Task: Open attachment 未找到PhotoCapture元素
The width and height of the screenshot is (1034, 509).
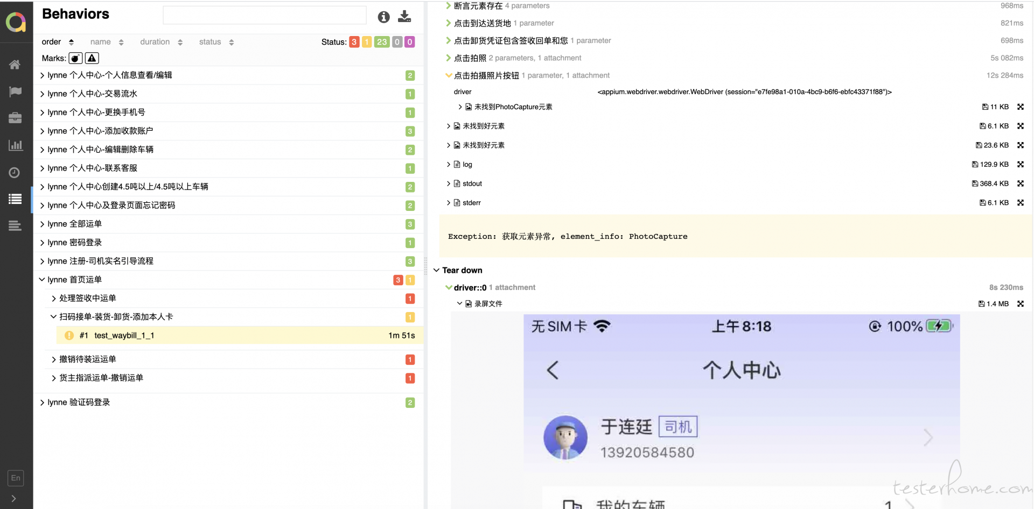Action: point(513,107)
